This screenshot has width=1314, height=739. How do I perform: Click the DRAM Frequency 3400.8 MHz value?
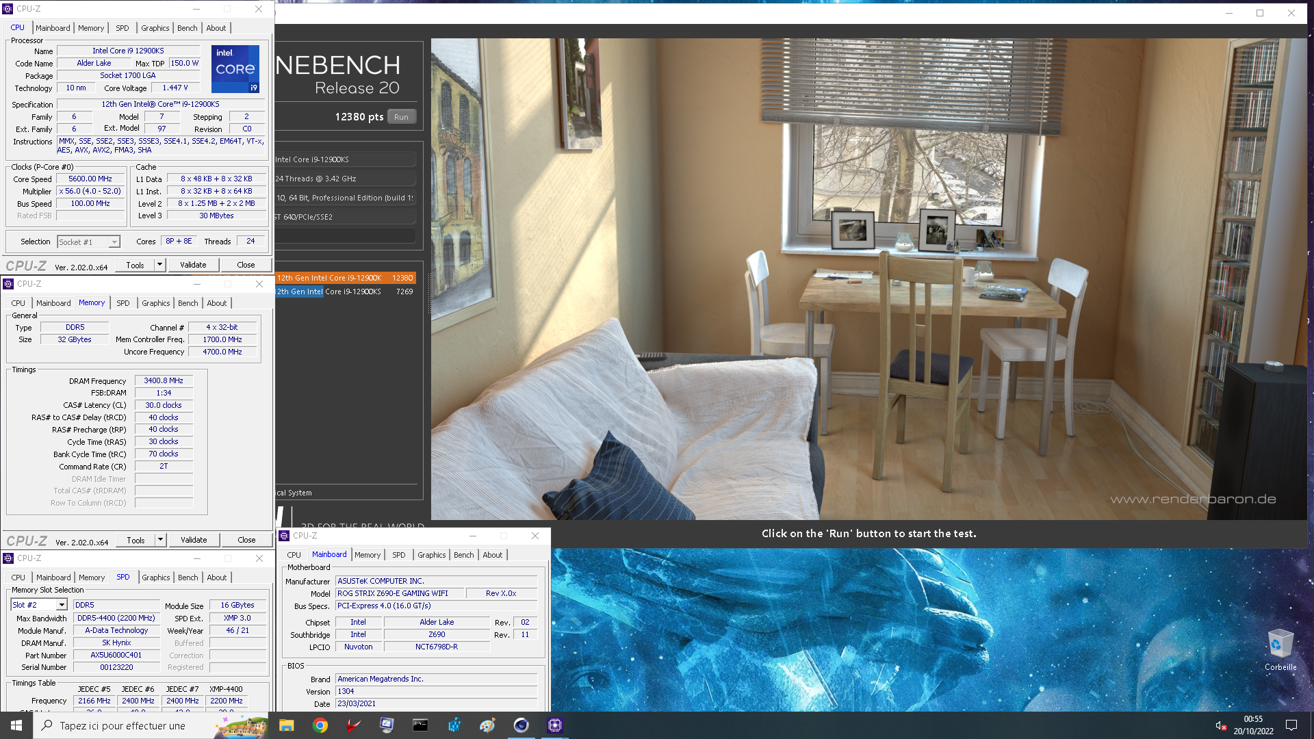pos(164,381)
